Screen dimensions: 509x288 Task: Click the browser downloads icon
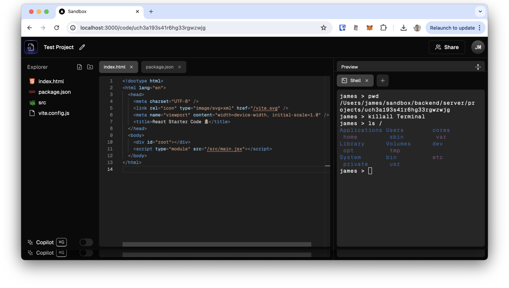(x=403, y=27)
